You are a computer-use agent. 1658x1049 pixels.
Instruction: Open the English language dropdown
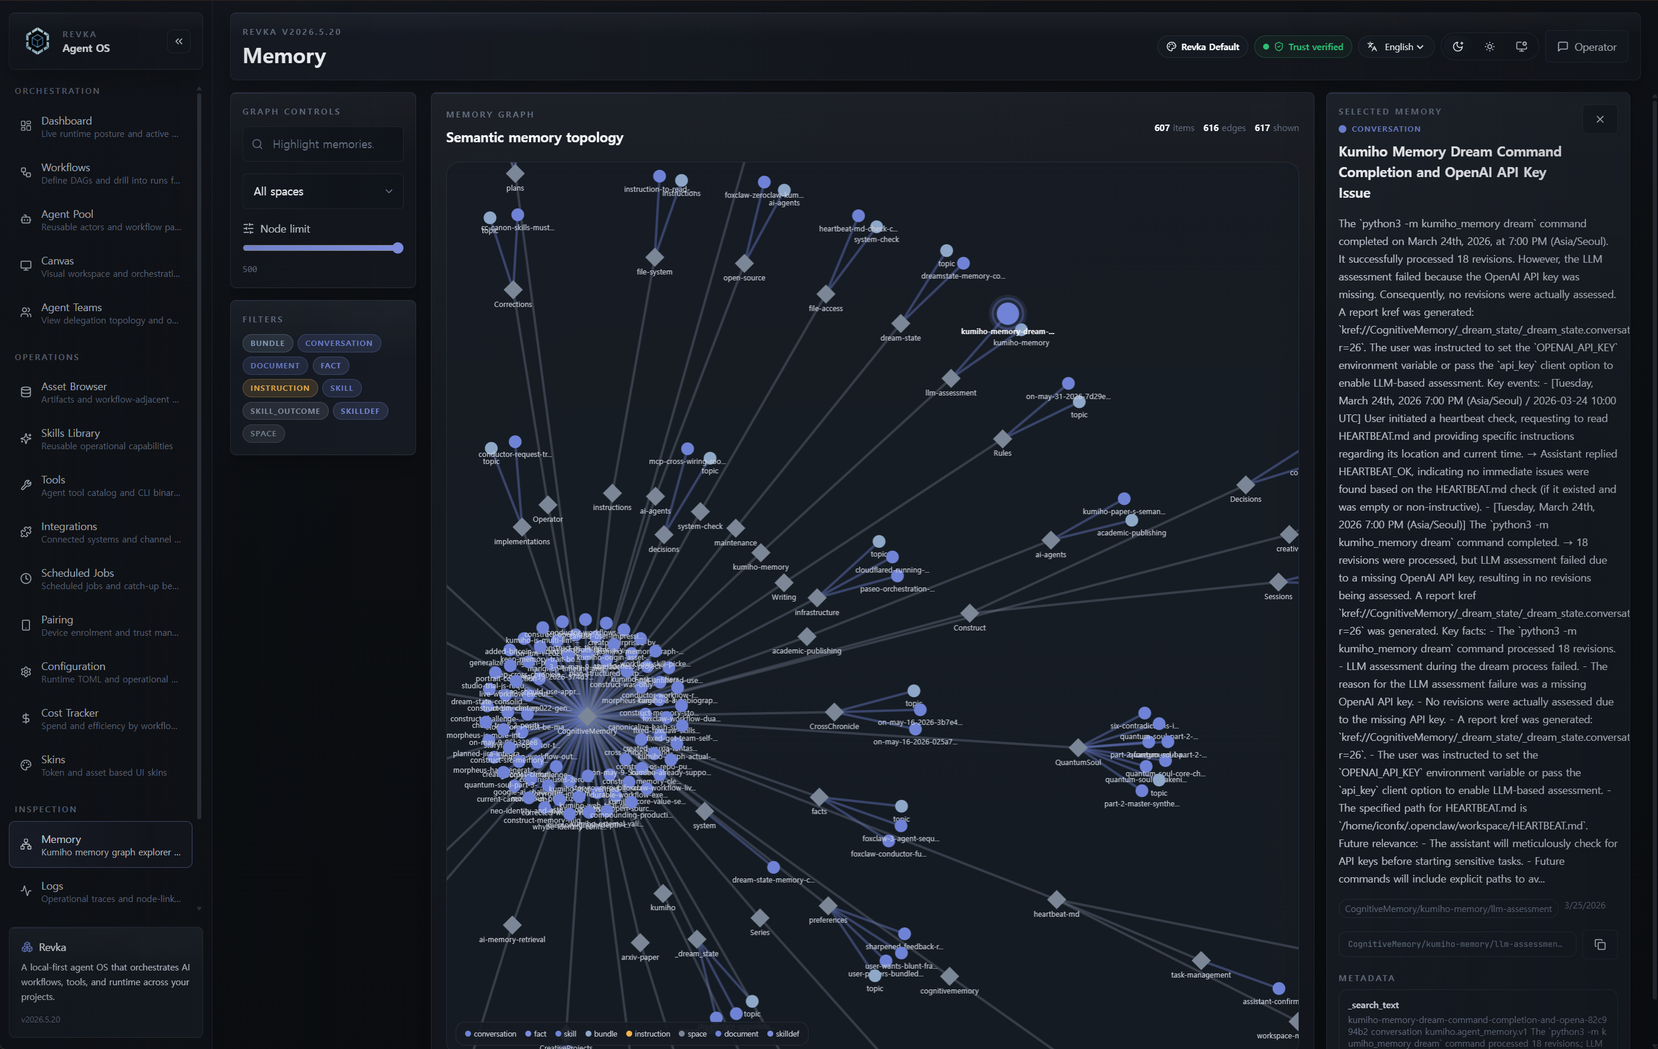pos(1396,47)
